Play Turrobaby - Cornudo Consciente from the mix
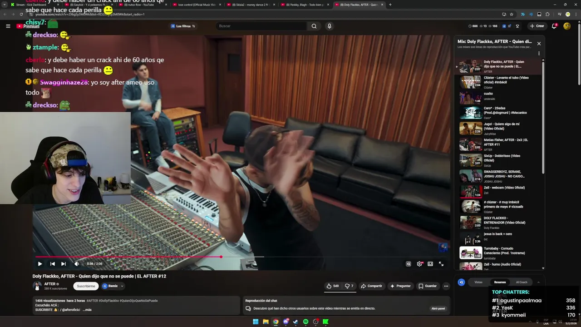Viewport: 581px width, 327px height. click(499, 253)
